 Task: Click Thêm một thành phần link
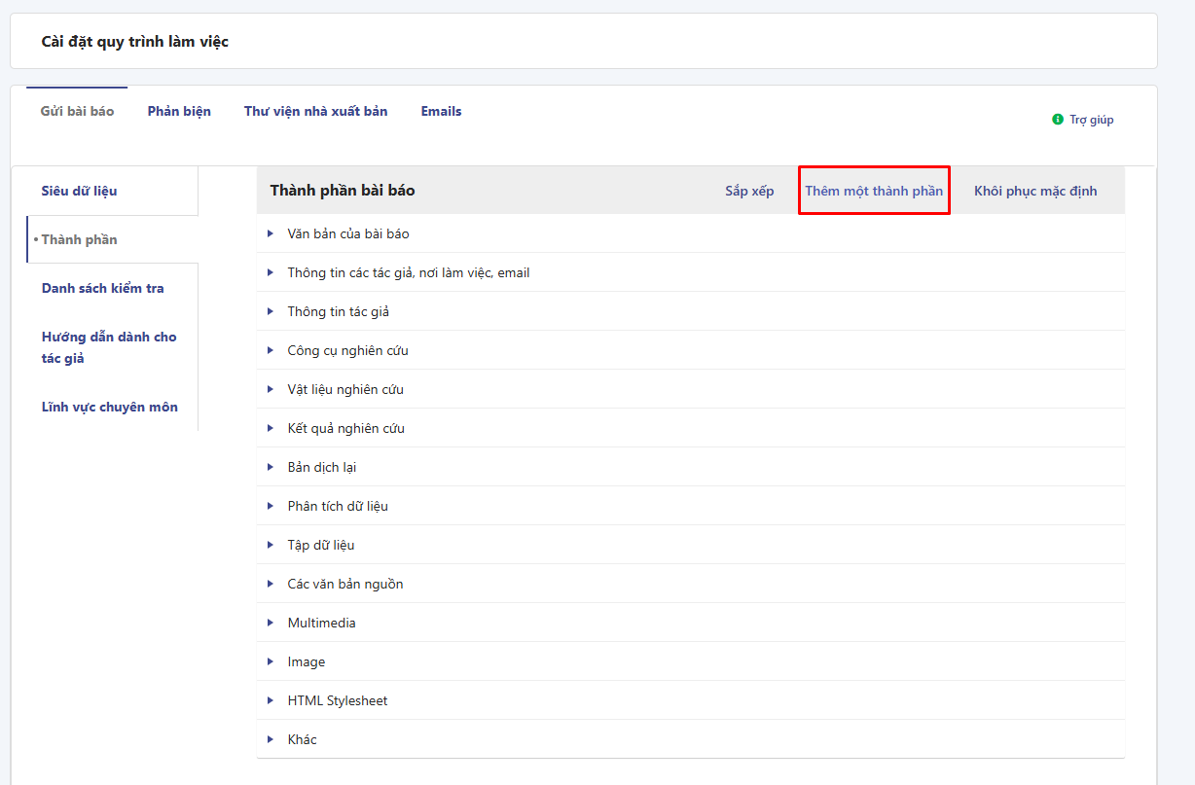(873, 192)
